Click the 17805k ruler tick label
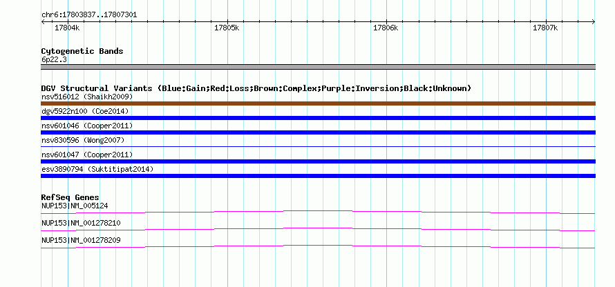This screenshot has width=615, height=287. 227,28
